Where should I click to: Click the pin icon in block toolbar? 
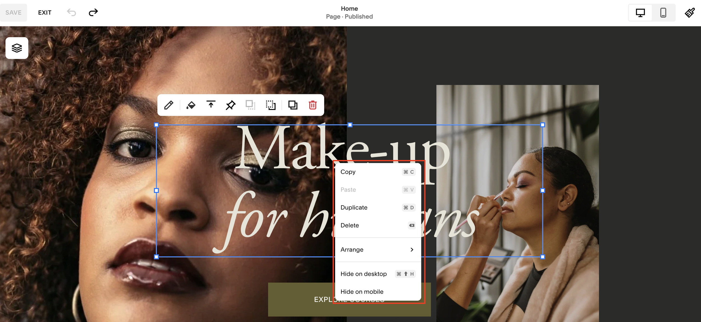click(x=230, y=105)
